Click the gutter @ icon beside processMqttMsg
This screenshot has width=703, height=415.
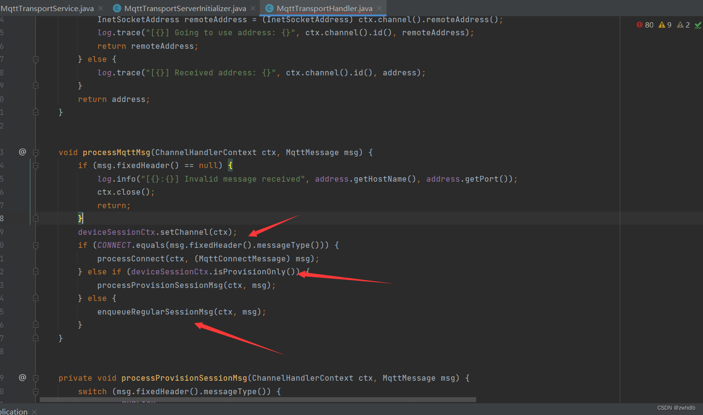[x=22, y=152]
